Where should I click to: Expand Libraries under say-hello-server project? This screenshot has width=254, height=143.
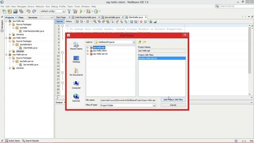click(10, 68)
